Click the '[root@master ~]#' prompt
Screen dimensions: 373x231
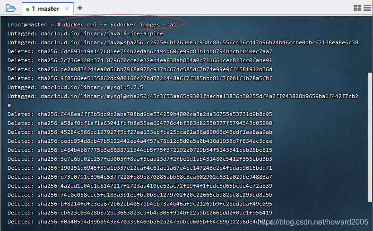(x=34, y=25)
